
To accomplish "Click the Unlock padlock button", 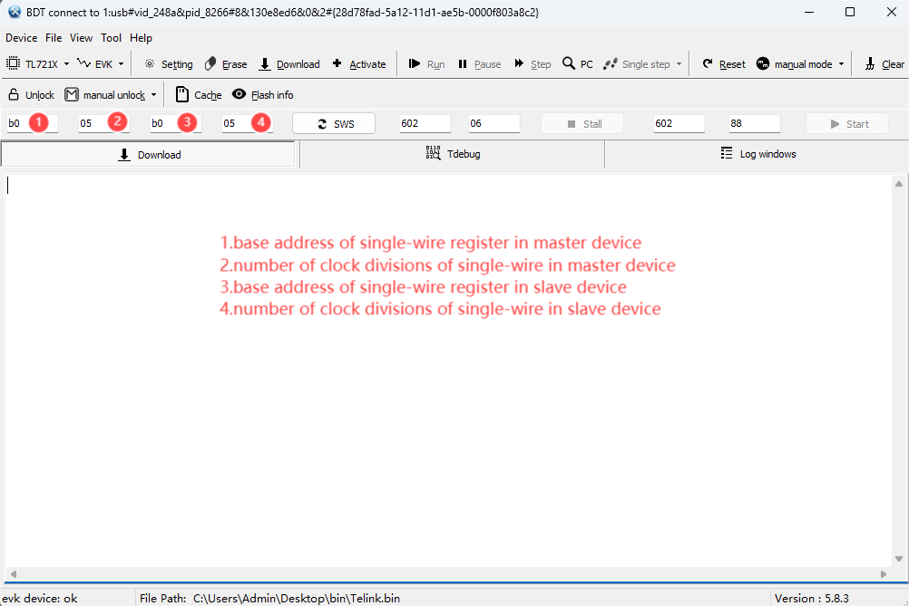I will pos(31,94).
